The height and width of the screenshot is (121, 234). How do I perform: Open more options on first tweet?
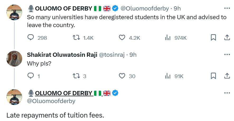(x=227, y=8)
